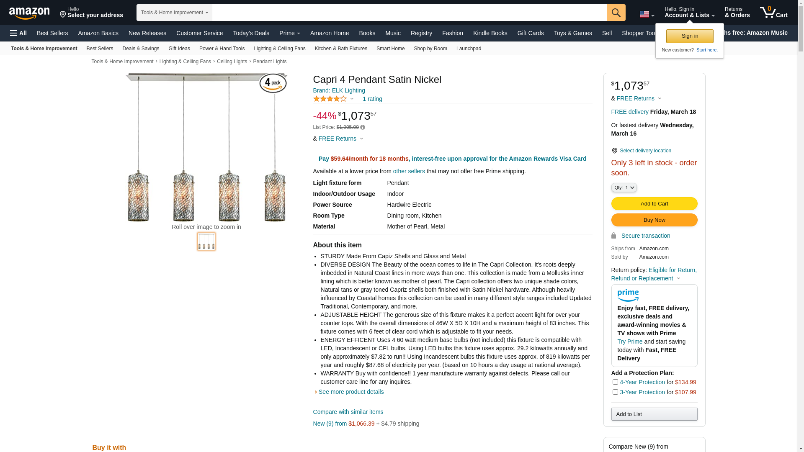Expand the Account & Lists dropdown
The width and height of the screenshot is (804, 452).
pos(689,13)
